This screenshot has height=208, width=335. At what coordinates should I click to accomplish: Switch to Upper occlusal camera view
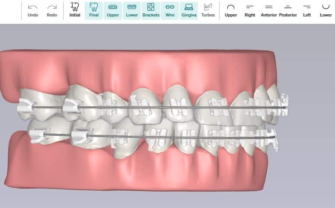coord(231,10)
